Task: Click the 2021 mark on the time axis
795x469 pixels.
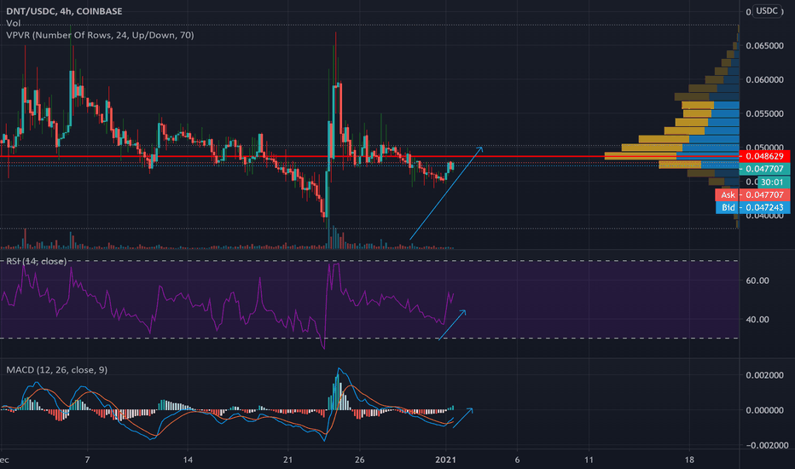Action: (x=445, y=460)
